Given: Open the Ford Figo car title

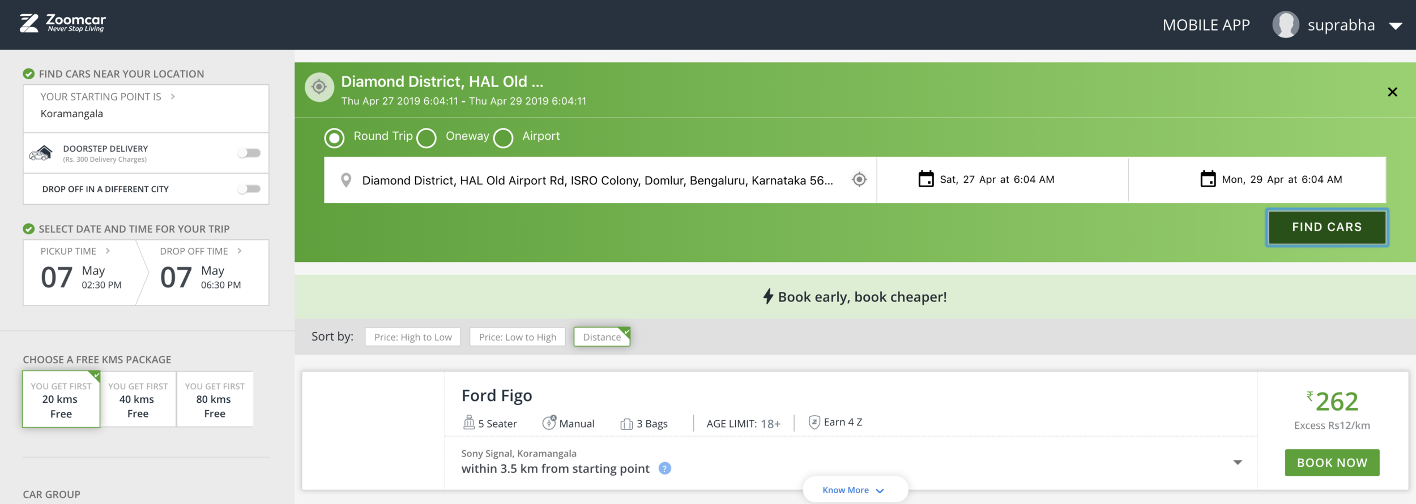Looking at the screenshot, I should (497, 395).
